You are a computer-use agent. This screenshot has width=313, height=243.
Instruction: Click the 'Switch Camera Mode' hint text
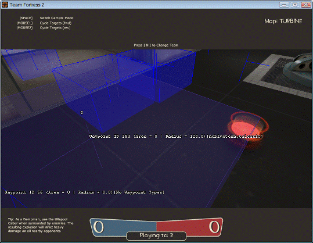tap(56, 18)
